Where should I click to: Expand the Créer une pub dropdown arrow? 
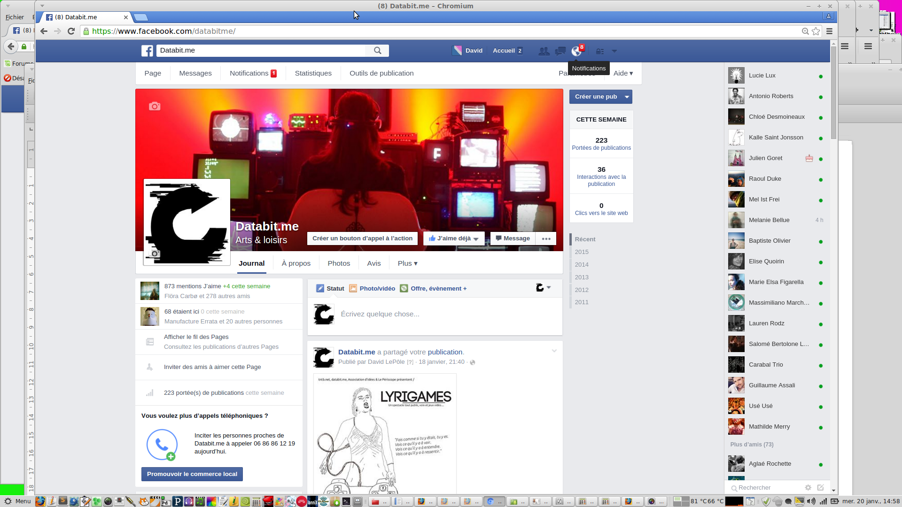pos(627,97)
